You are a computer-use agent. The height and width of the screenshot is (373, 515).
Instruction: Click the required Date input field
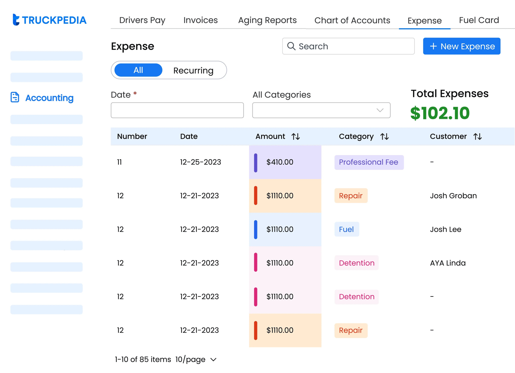177,110
